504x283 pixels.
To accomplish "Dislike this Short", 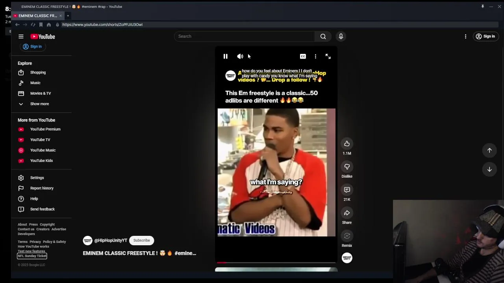I will tap(347, 167).
